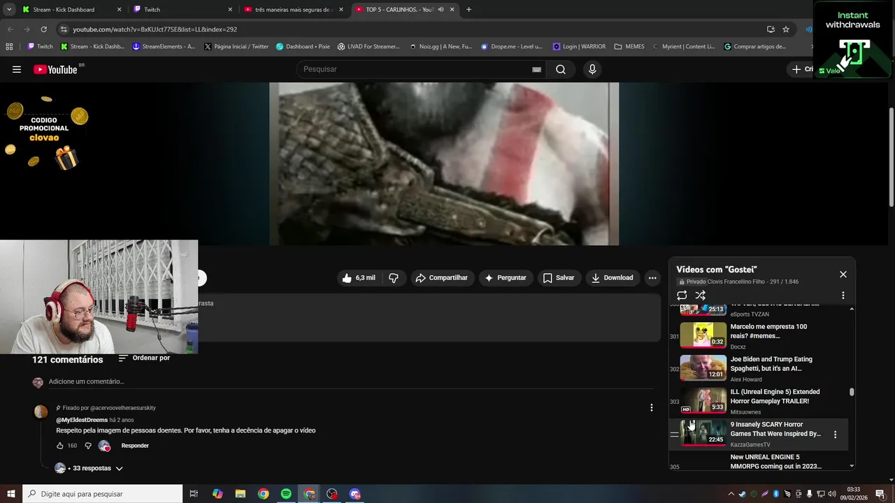Show hidden system tray icons
The image size is (895, 503).
point(731,494)
